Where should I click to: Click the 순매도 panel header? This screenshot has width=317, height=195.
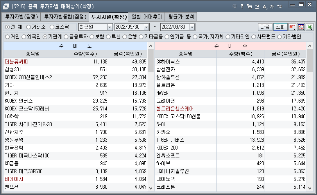tap(75, 46)
